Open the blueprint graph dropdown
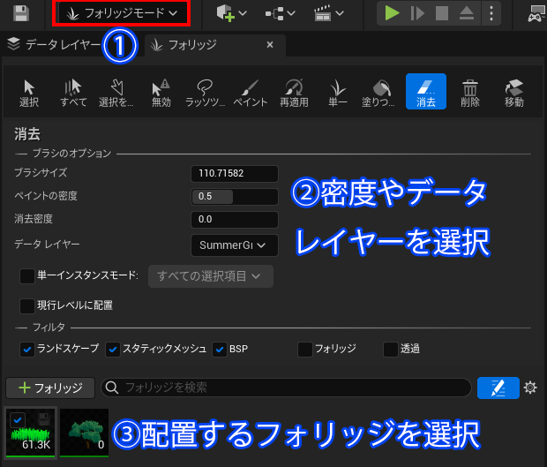 (x=281, y=13)
